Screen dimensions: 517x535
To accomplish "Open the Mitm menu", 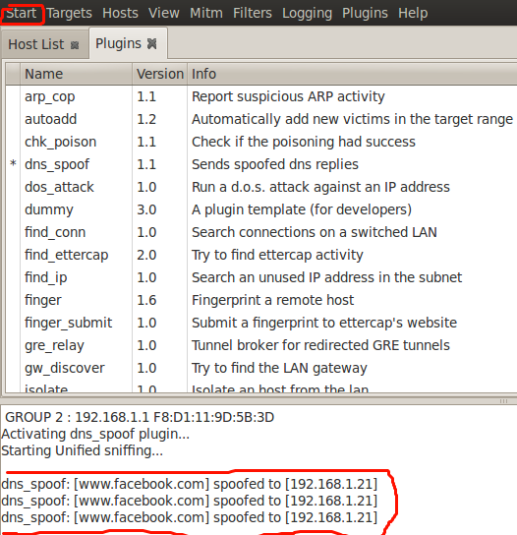I will (206, 14).
